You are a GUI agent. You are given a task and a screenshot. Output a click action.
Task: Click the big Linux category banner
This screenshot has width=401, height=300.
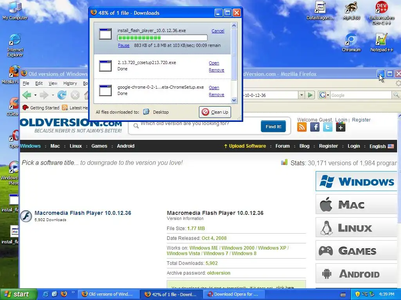pos(356,227)
